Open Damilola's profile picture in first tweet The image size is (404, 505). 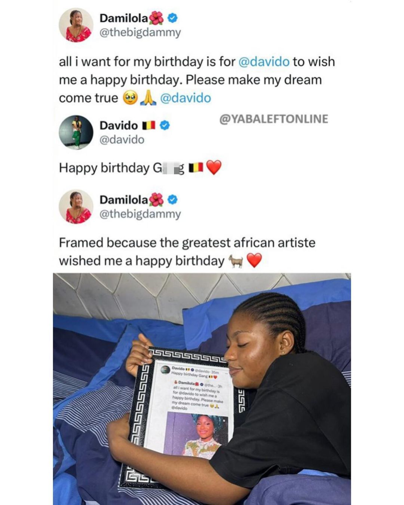(76, 25)
